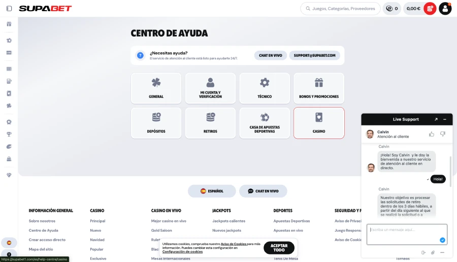This screenshot has width=457, height=262.
Task: Give Calvin a thumbs up rating
Action: 431,134
